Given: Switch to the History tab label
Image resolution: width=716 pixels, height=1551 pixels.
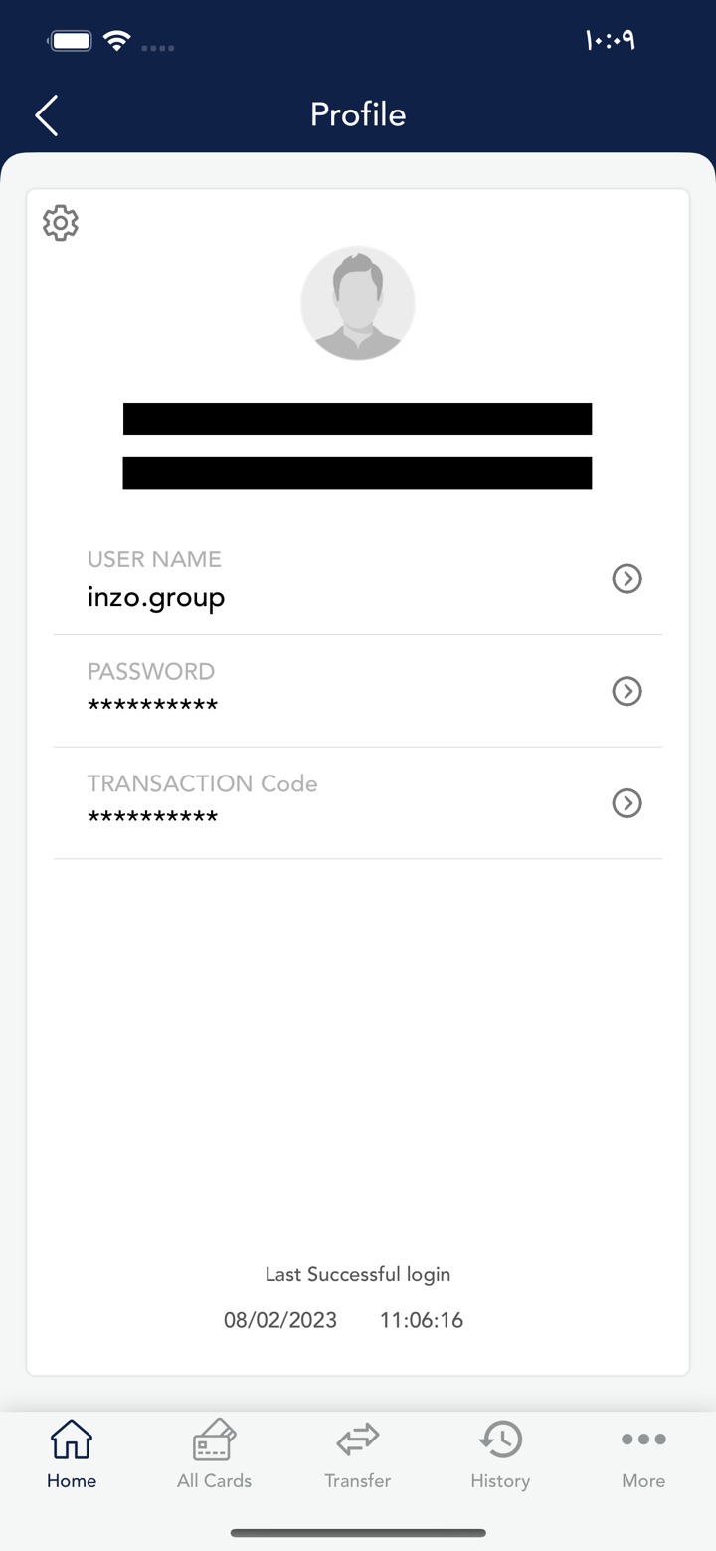Looking at the screenshot, I should pyautogui.click(x=500, y=1481).
